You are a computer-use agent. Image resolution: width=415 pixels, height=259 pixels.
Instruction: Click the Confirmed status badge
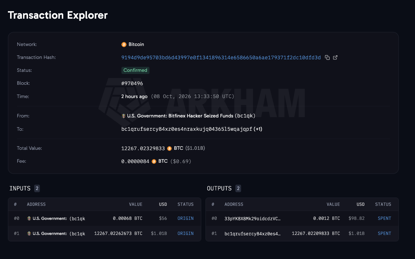pyautogui.click(x=135, y=70)
